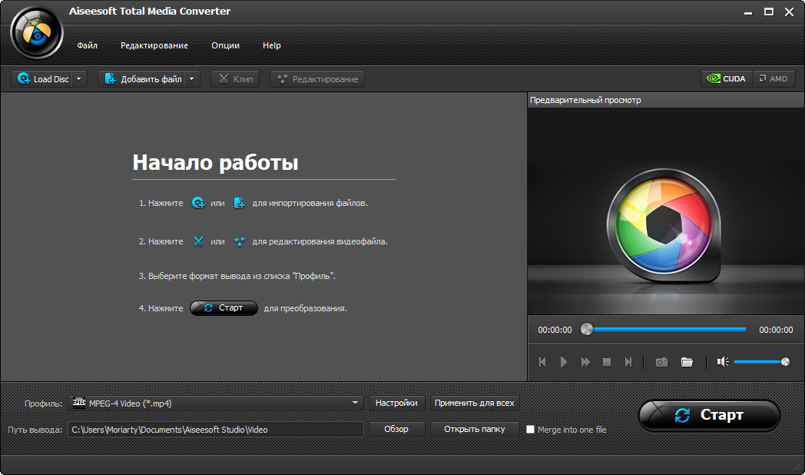Click the fast forward icon
The image size is (805, 475).
pyautogui.click(x=585, y=362)
